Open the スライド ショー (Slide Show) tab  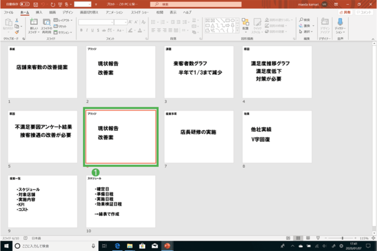tap(140, 12)
